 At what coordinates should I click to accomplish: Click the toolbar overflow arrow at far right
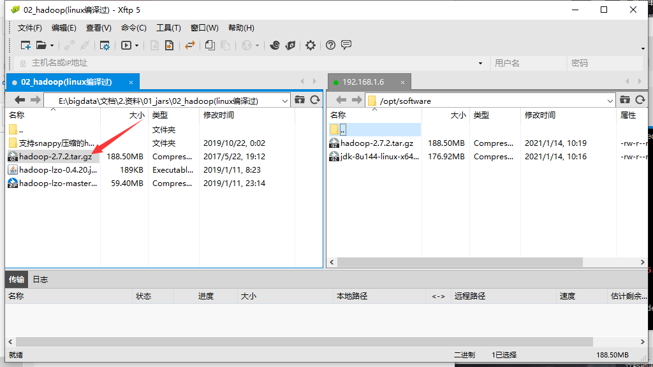pos(643,48)
